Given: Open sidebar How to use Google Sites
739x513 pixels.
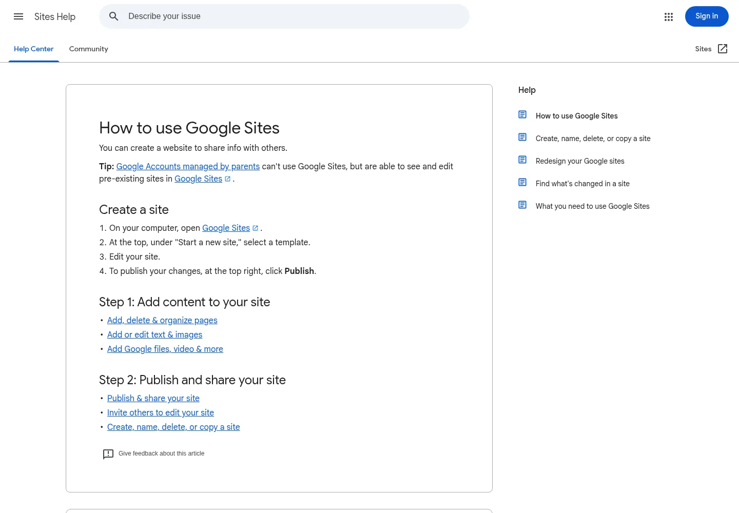Looking at the screenshot, I should (577, 116).
